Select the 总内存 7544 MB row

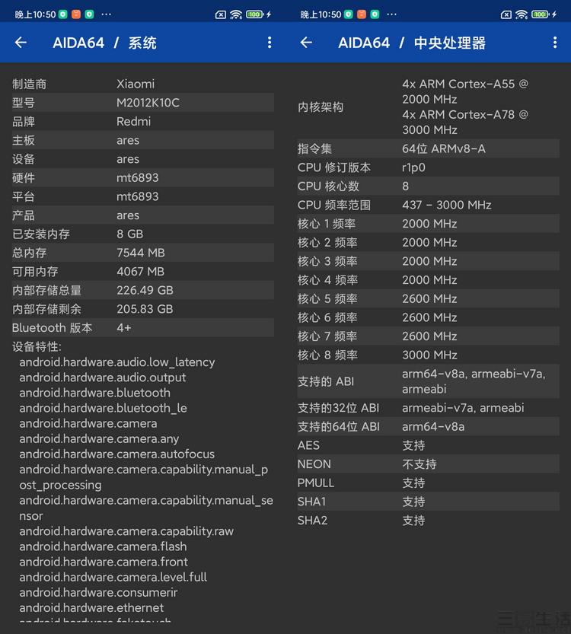143,253
